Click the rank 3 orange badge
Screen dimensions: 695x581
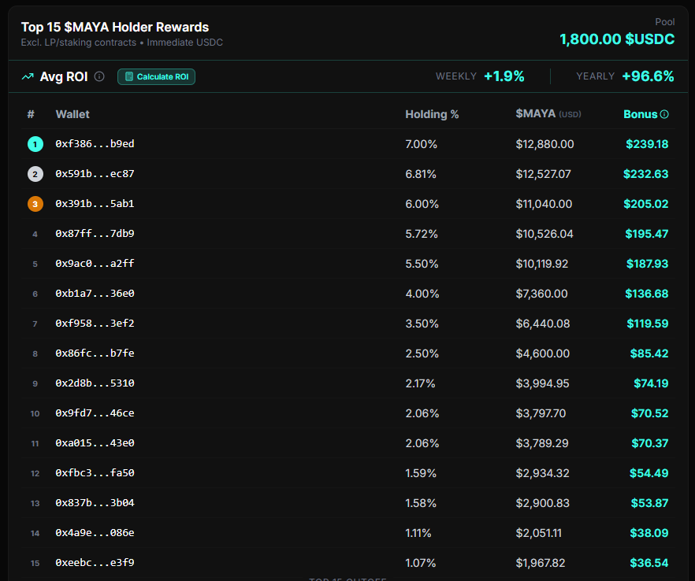(x=35, y=204)
